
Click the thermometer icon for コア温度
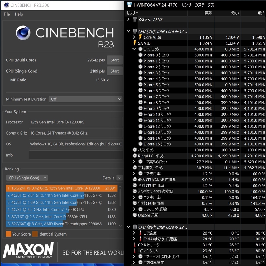tap(140, 233)
